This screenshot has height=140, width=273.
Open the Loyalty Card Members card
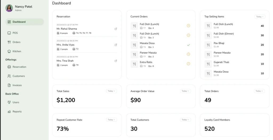(235, 125)
